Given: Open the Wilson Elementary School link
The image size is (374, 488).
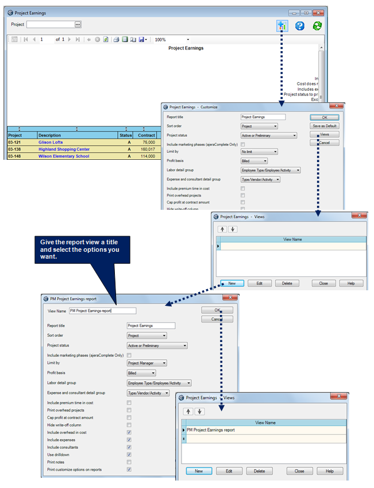Looking at the screenshot, I should click(64, 156).
